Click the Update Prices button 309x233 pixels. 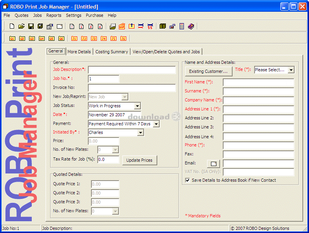(x=139, y=160)
